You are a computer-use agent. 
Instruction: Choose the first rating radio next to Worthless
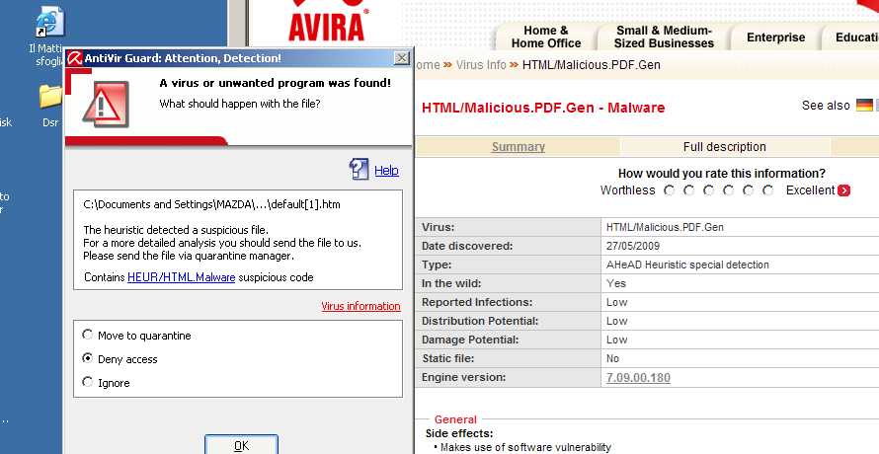(x=669, y=190)
